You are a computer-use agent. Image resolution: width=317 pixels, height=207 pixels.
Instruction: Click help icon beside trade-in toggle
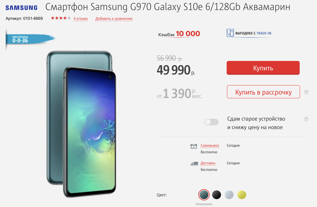[x=306, y=119]
